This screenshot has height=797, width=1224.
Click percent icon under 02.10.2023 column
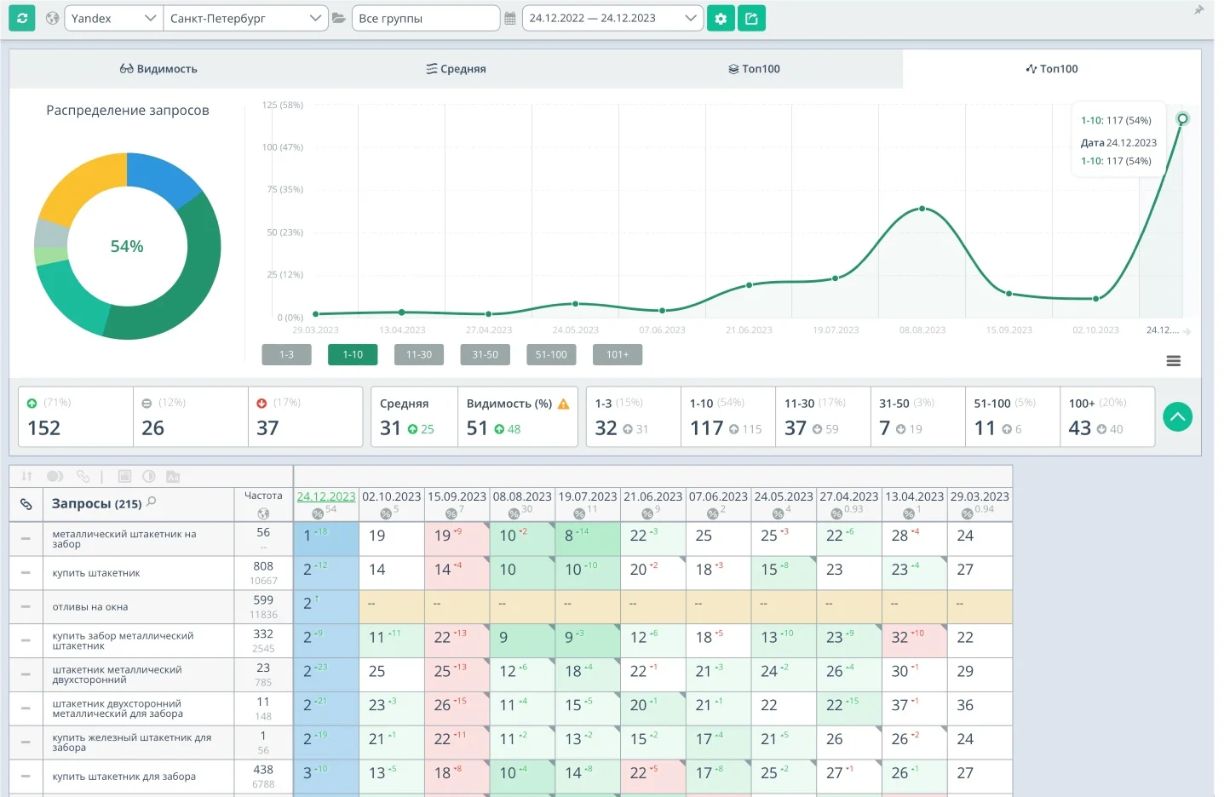(385, 513)
